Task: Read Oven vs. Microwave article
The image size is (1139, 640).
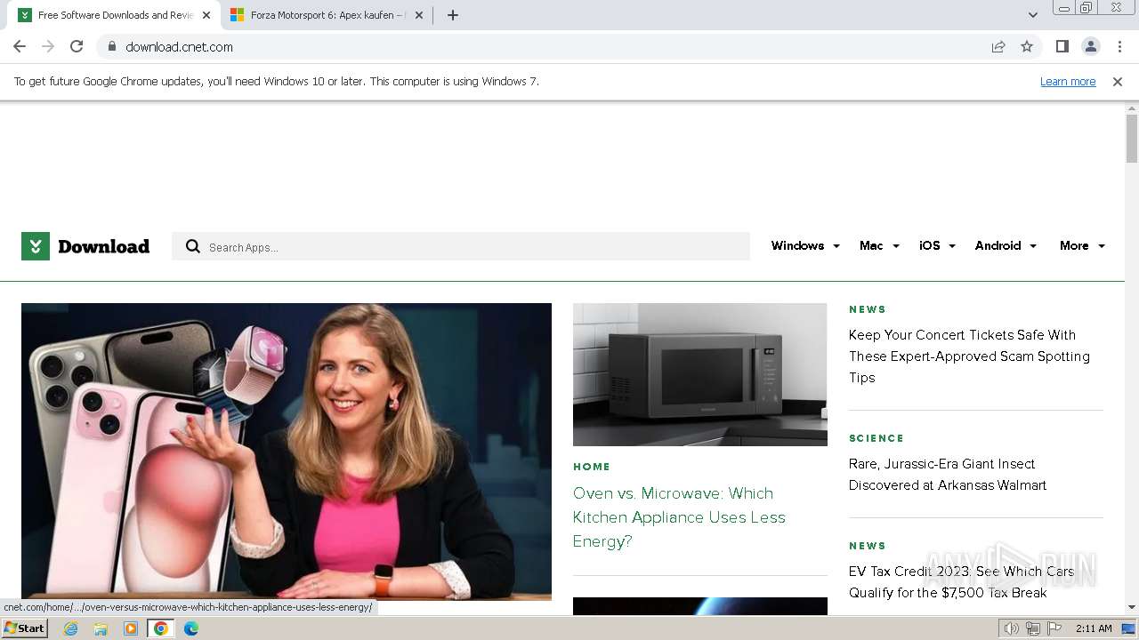Action: coord(679,517)
